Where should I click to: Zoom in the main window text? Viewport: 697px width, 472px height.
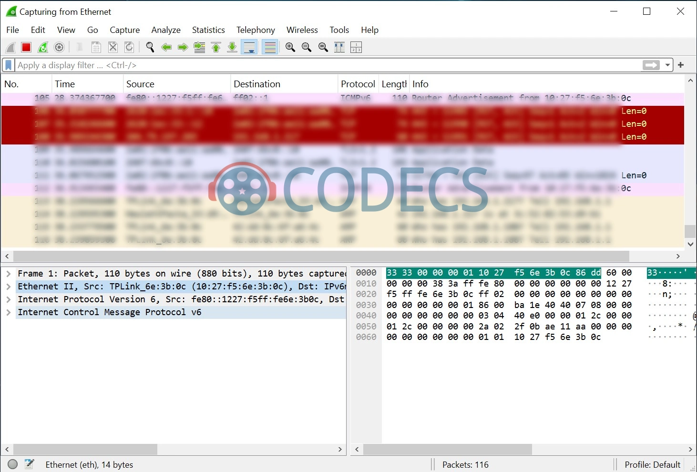point(290,47)
